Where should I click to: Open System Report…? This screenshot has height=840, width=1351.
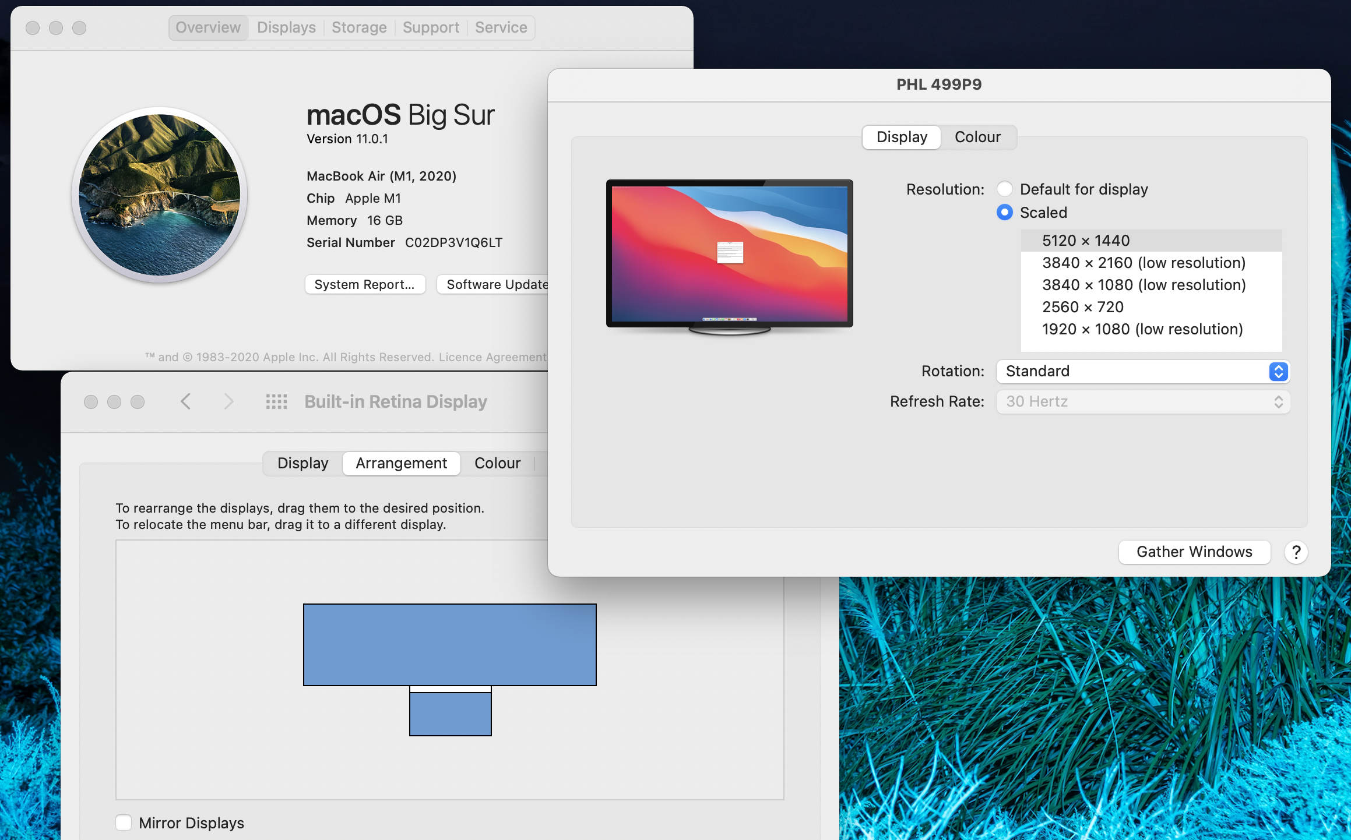click(364, 284)
